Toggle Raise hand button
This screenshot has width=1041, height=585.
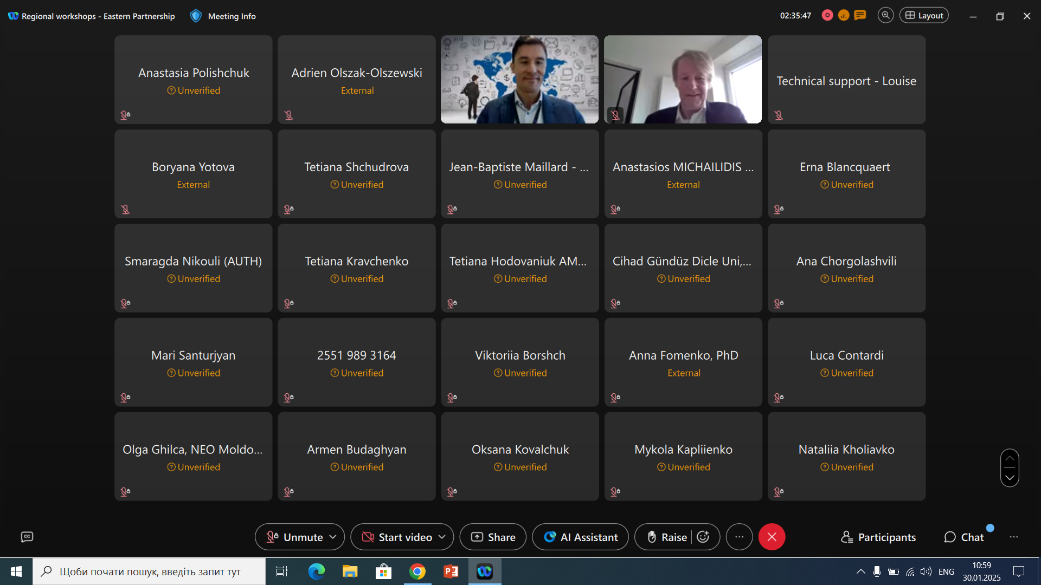pos(667,537)
